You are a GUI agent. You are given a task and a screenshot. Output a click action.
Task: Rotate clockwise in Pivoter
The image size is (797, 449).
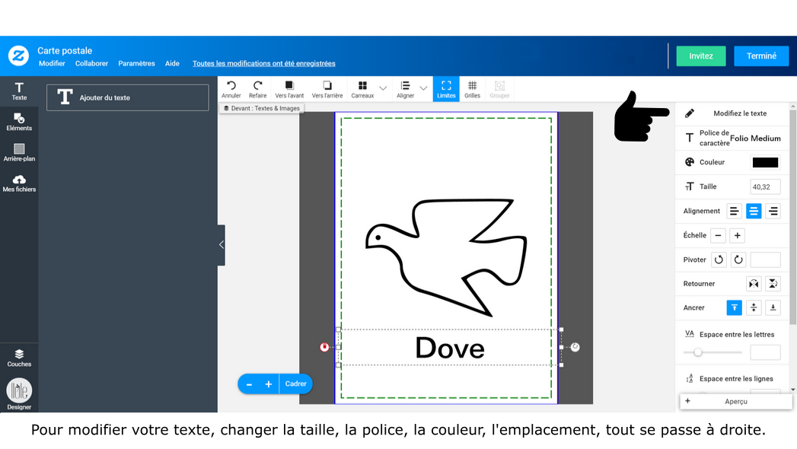pos(738,260)
